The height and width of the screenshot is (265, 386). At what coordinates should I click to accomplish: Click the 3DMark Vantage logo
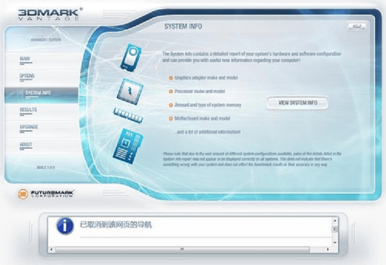tap(50, 14)
